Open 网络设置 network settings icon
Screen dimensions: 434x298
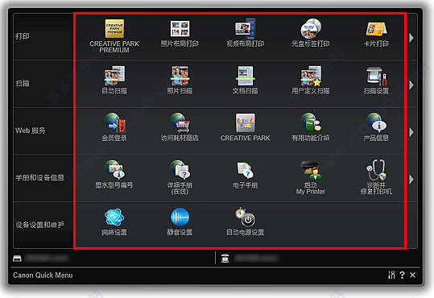(x=114, y=217)
